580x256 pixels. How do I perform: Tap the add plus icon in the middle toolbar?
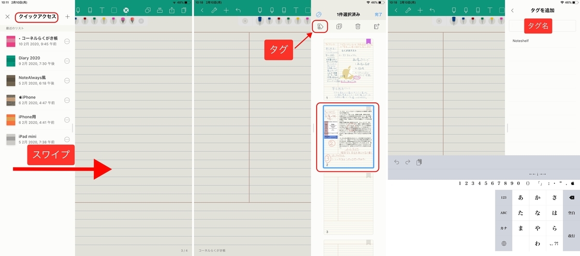(x=226, y=10)
